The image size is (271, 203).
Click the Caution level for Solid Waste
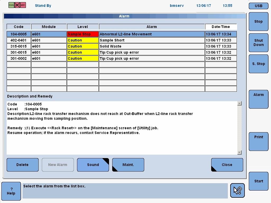coord(83,46)
